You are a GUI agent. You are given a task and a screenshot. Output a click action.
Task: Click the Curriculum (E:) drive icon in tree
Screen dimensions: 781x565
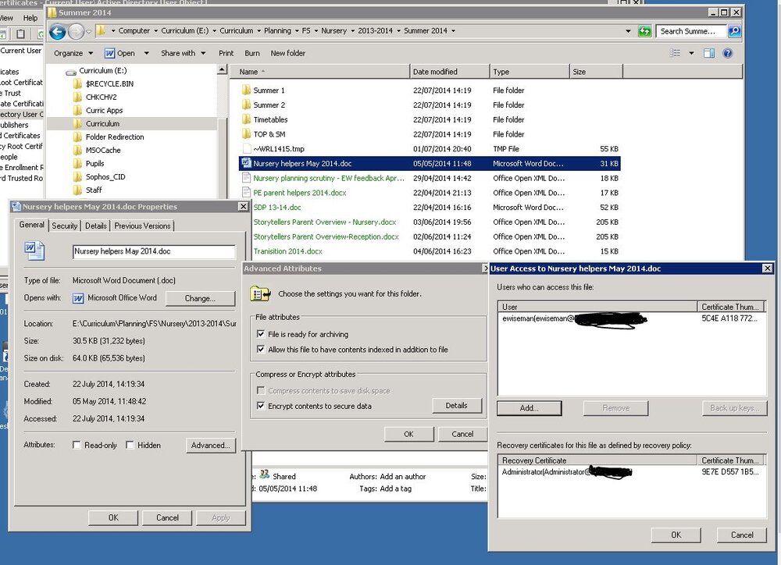[x=71, y=71]
